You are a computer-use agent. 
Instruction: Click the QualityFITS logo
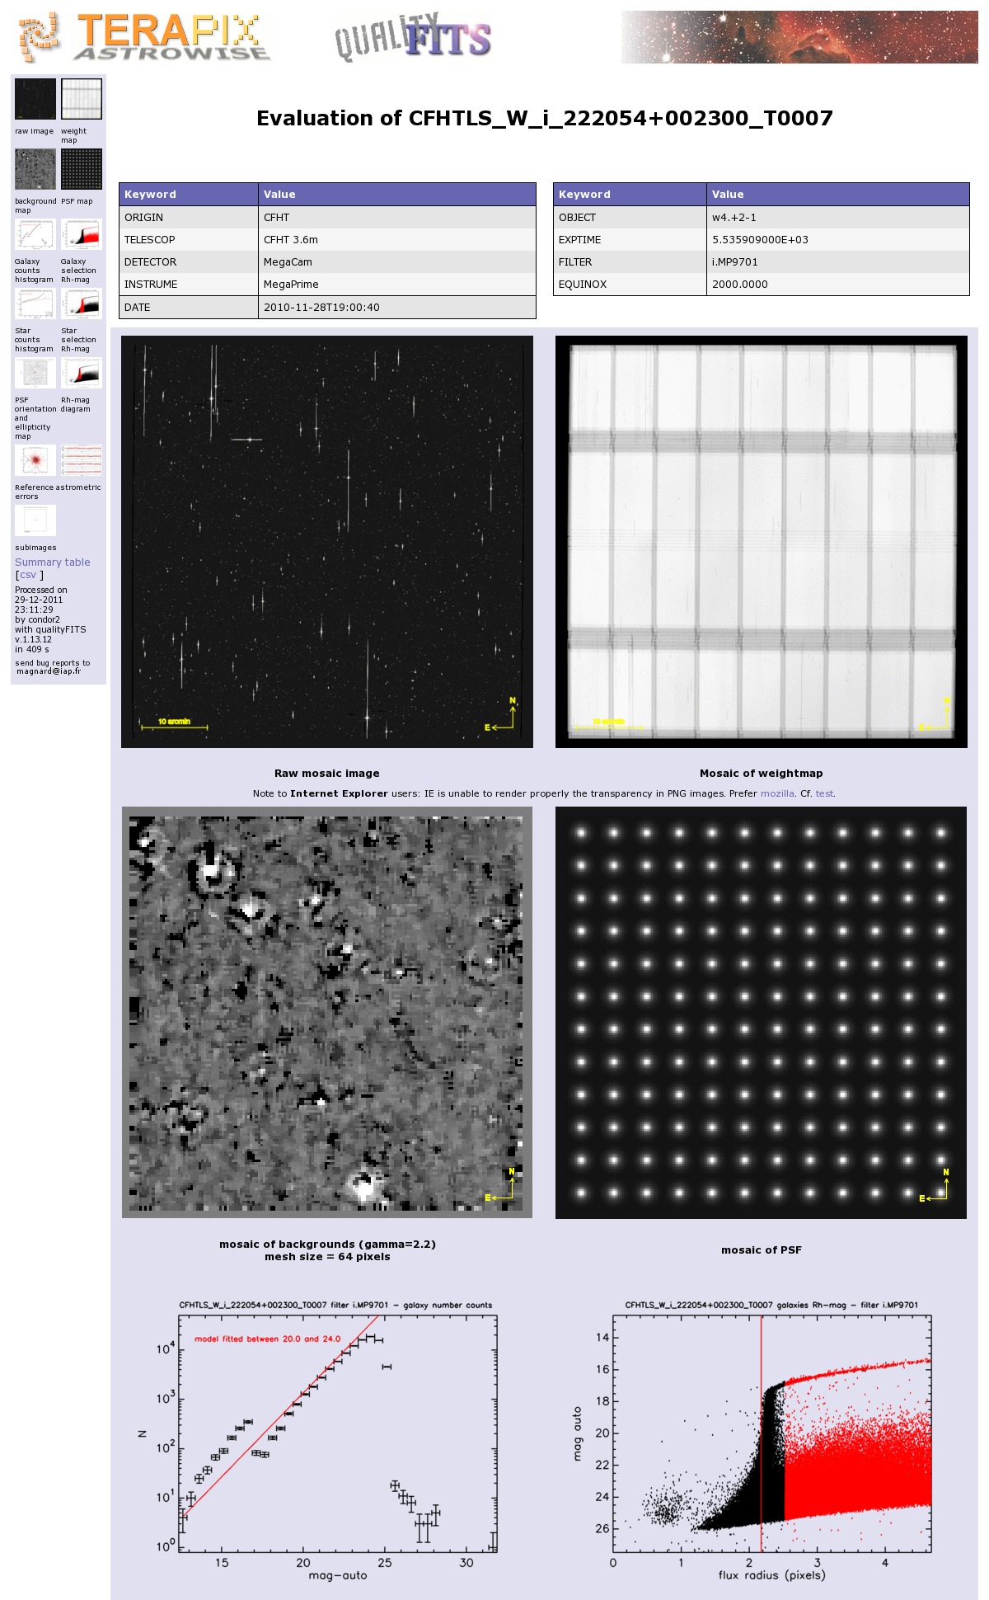[x=412, y=37]
